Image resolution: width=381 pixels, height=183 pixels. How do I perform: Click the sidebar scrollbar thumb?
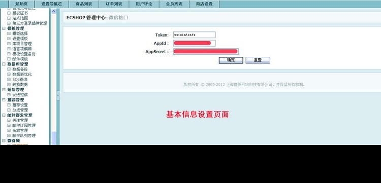click(54, 138)
